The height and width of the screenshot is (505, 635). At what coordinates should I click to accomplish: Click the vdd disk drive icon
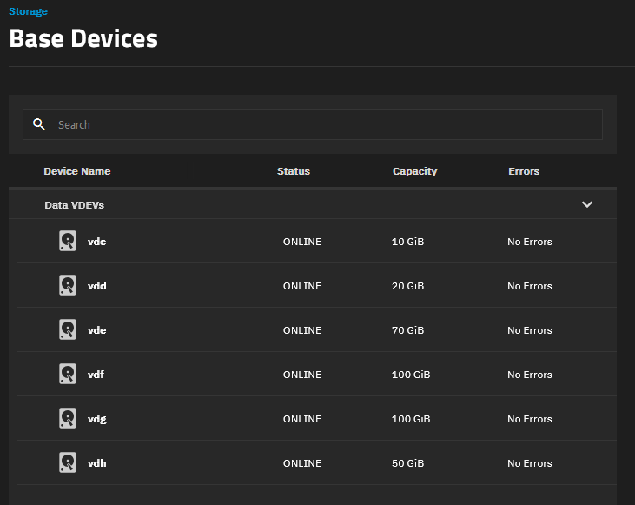pos(68,285)
